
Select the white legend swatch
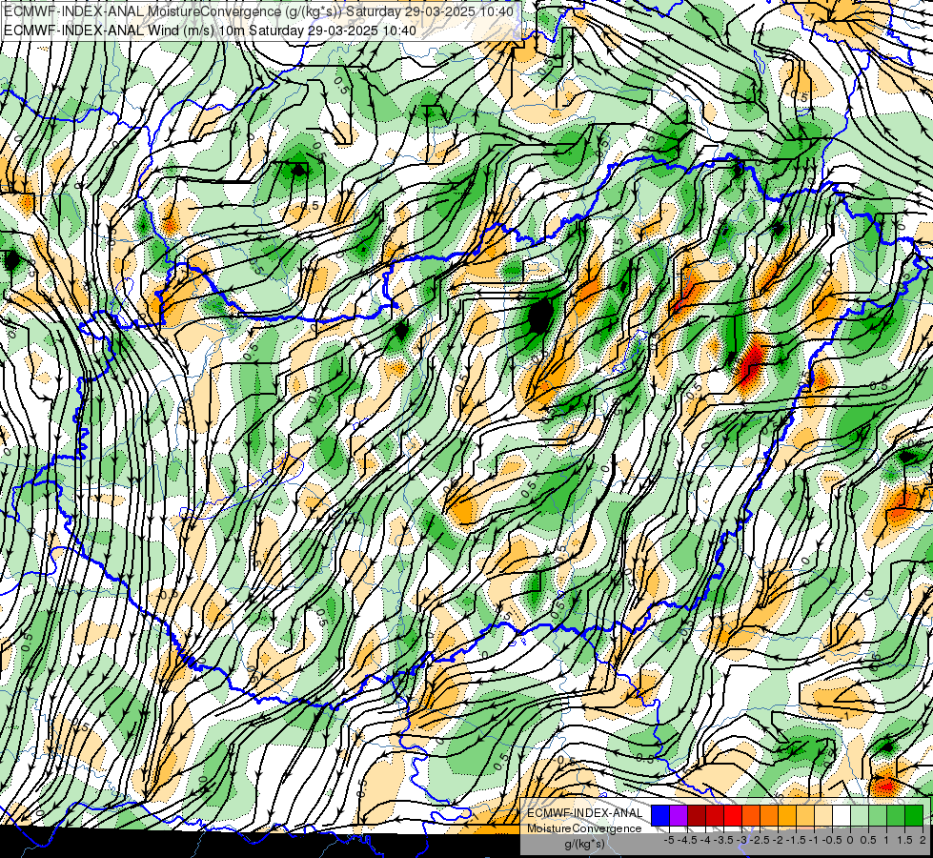pyautogui.click(x=842, y=815)
